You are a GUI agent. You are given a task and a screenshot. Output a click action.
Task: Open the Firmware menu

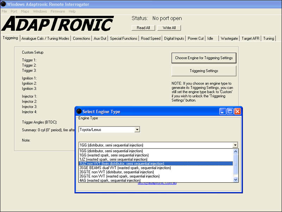click(57, 11)
